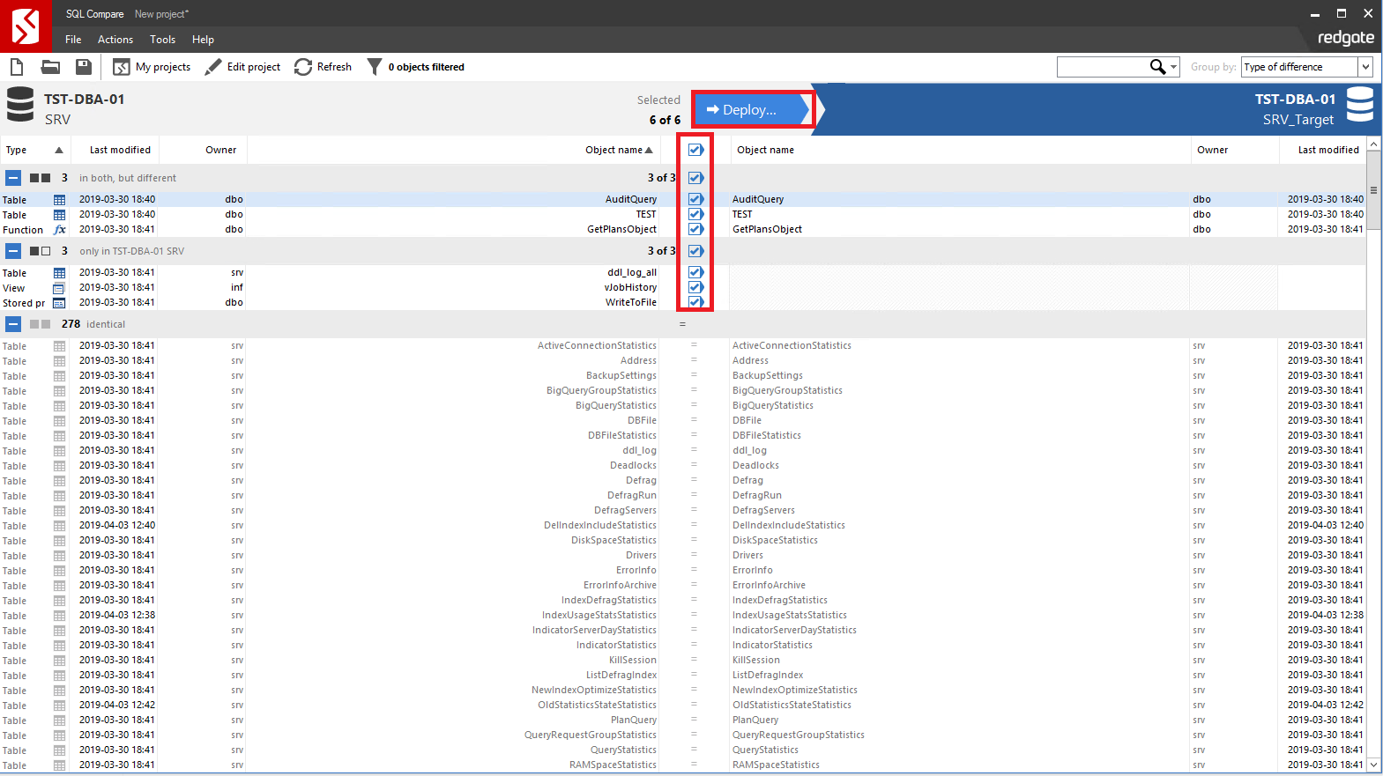Collapse the 278 identical objects group
This screenshot has height=776, width=1383.
[x=13, y=324]
